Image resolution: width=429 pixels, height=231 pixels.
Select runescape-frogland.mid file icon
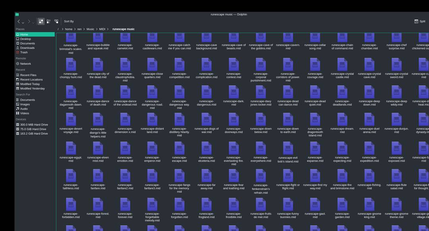(x=207, y=204)
